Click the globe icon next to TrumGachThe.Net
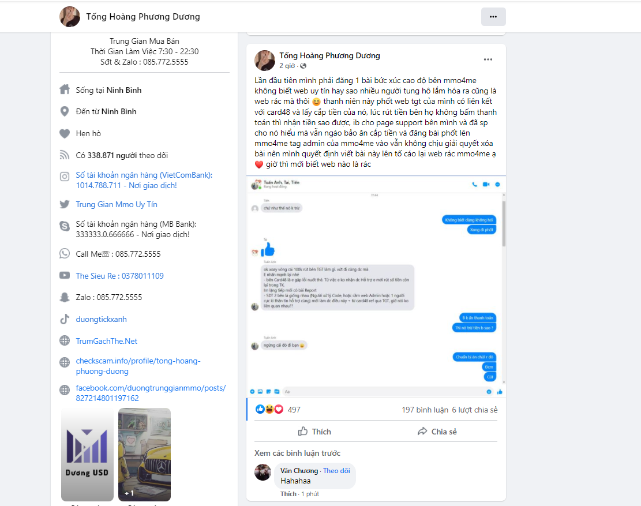641x506 pixels. pyautogui.click(x=65, y=341)
